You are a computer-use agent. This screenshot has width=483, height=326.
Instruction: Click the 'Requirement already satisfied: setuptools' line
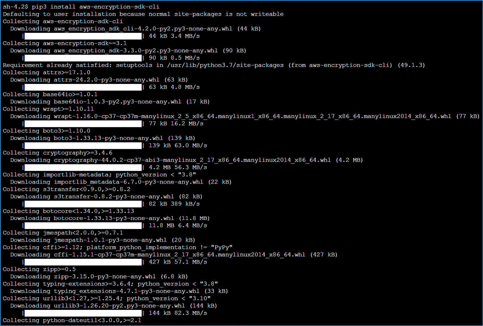click(x=214, y=65)
